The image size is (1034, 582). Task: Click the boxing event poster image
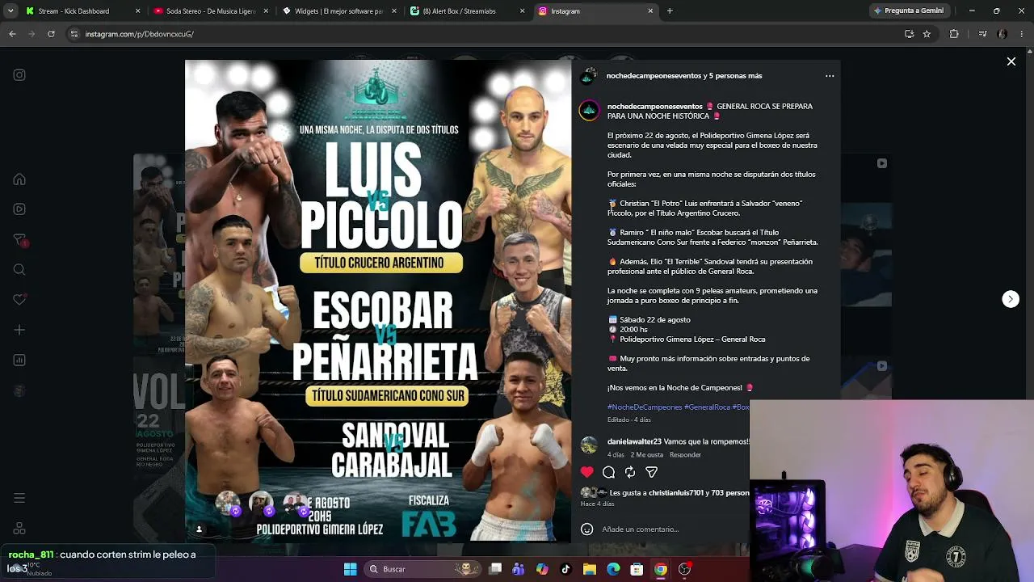[378, 301]
